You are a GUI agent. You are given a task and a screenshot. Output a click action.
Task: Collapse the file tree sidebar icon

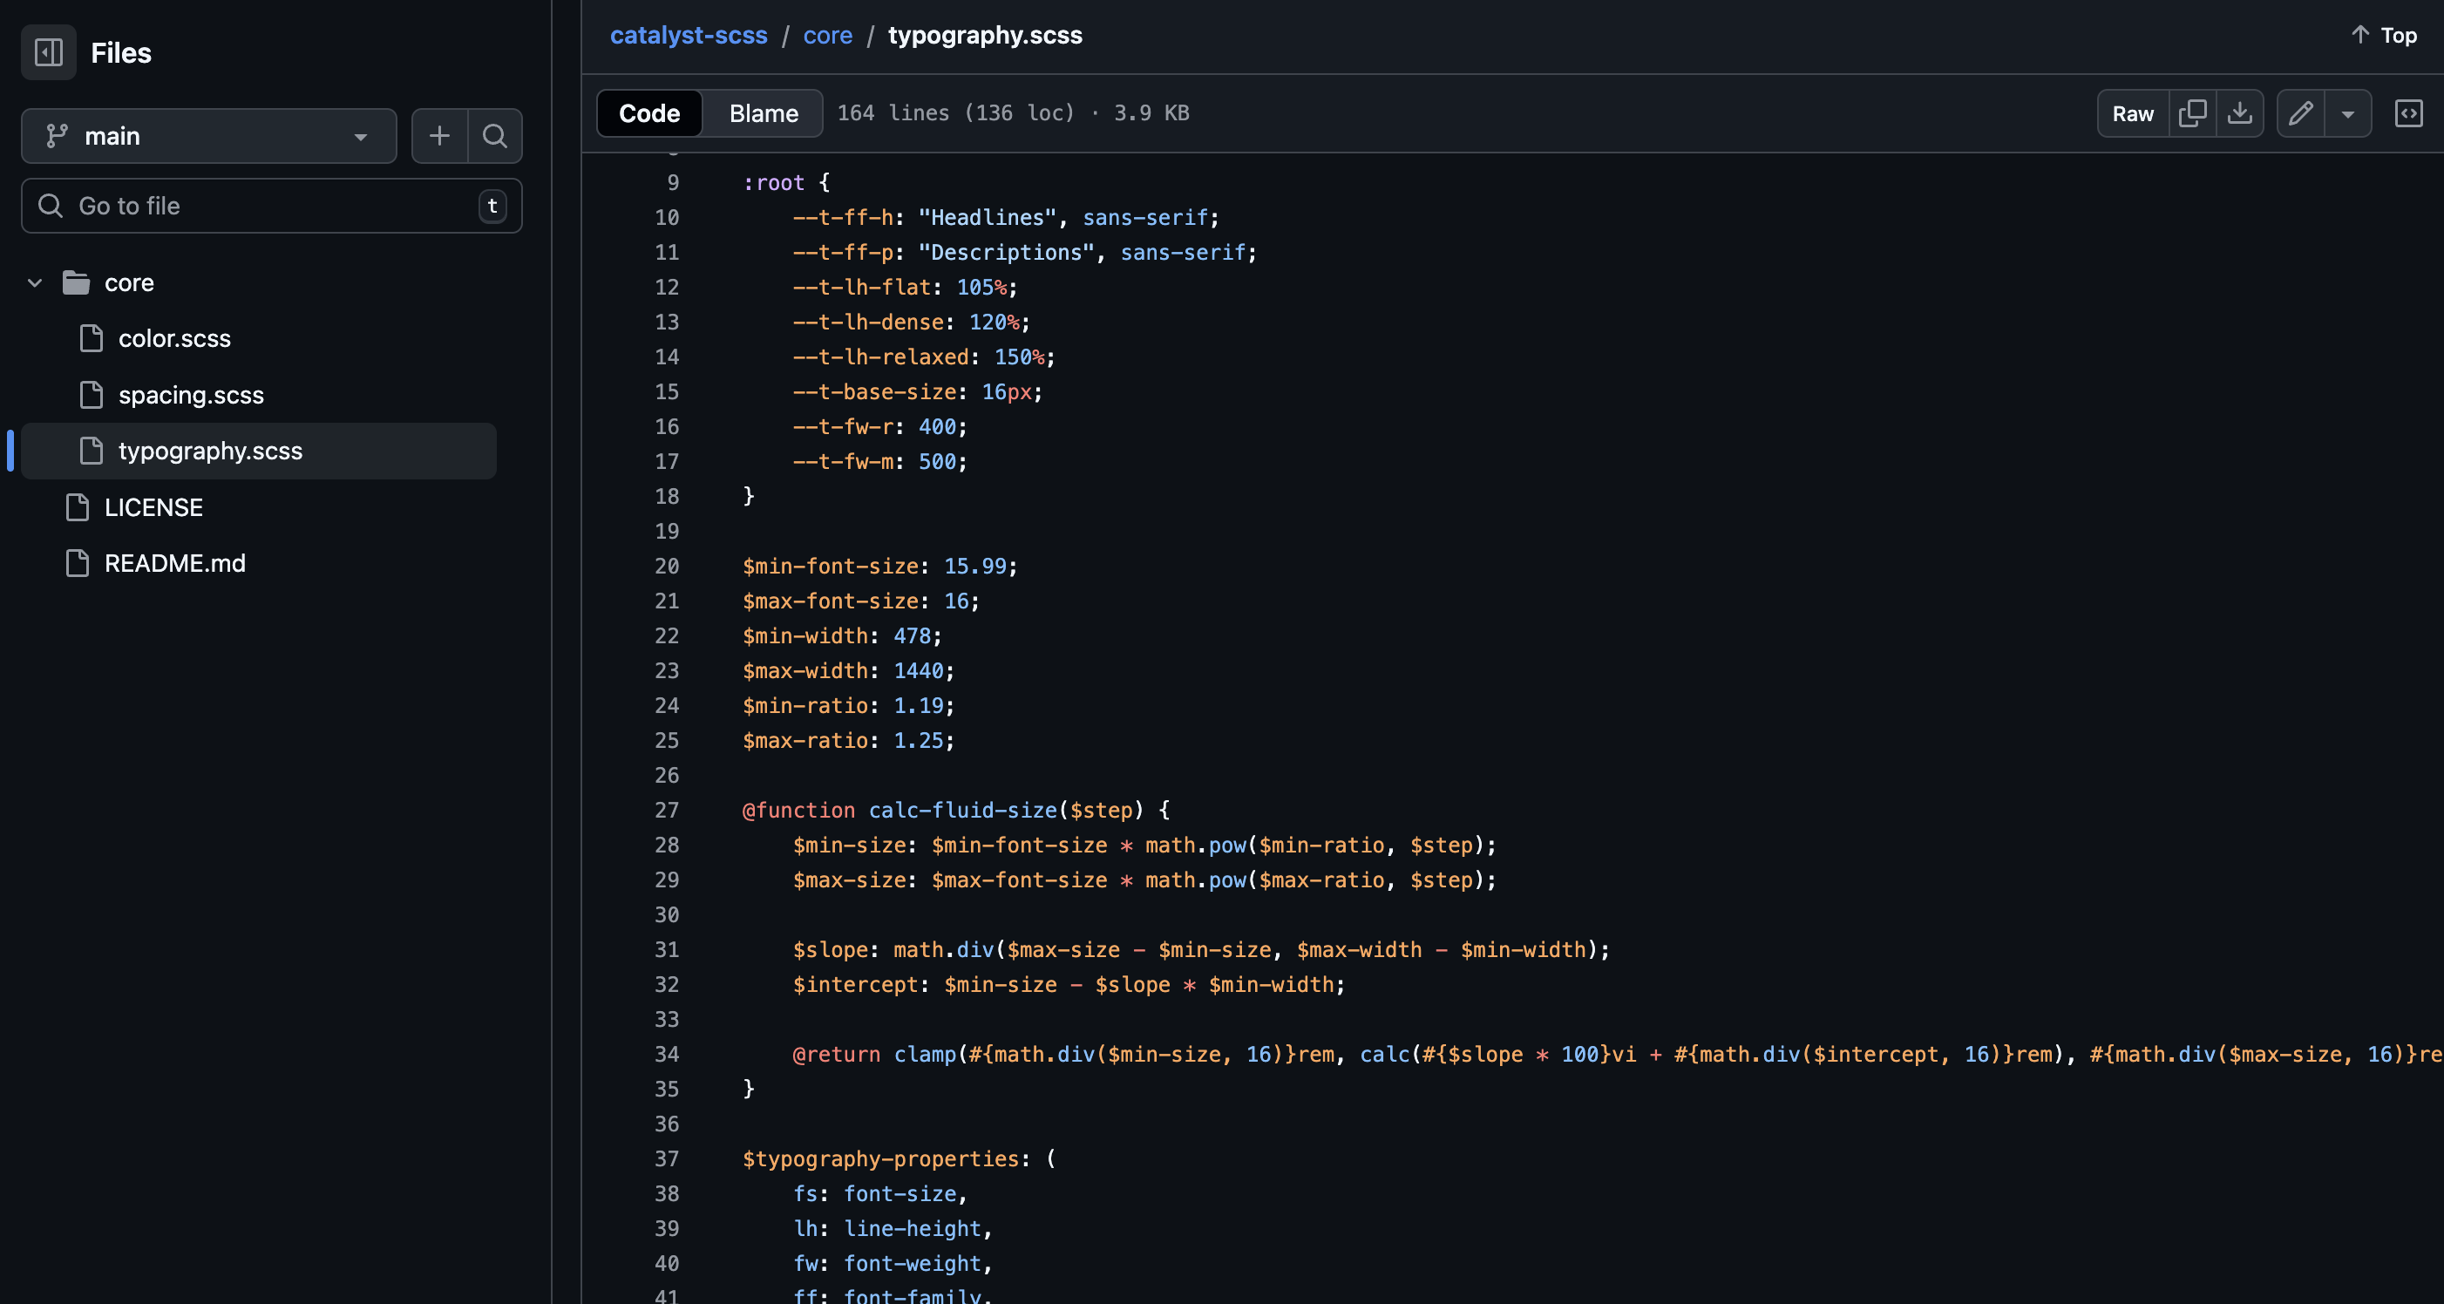49,52
